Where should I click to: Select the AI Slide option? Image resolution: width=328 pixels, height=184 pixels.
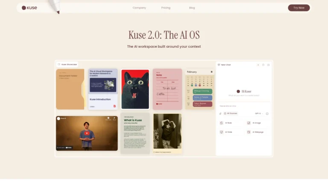(226, 132)
